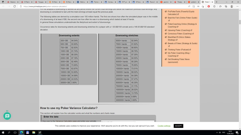Open My Poker Coaching blog link
Viewport: 241px width, 135px height.
click(179, 54)
